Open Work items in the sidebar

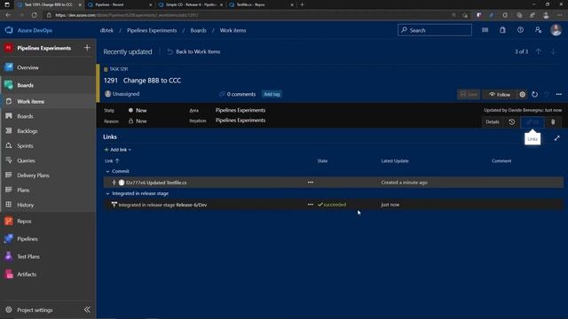tap(31, 102)
